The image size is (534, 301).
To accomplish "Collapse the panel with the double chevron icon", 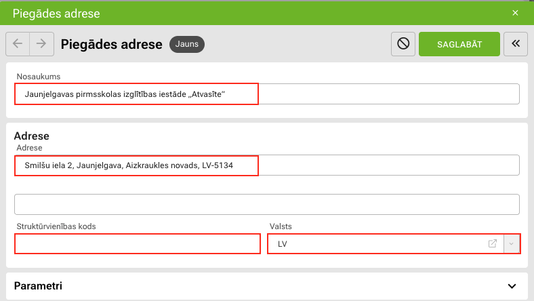I will 516,44.
